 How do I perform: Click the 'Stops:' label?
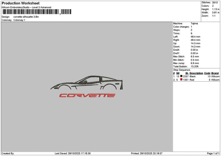[177, 30]
